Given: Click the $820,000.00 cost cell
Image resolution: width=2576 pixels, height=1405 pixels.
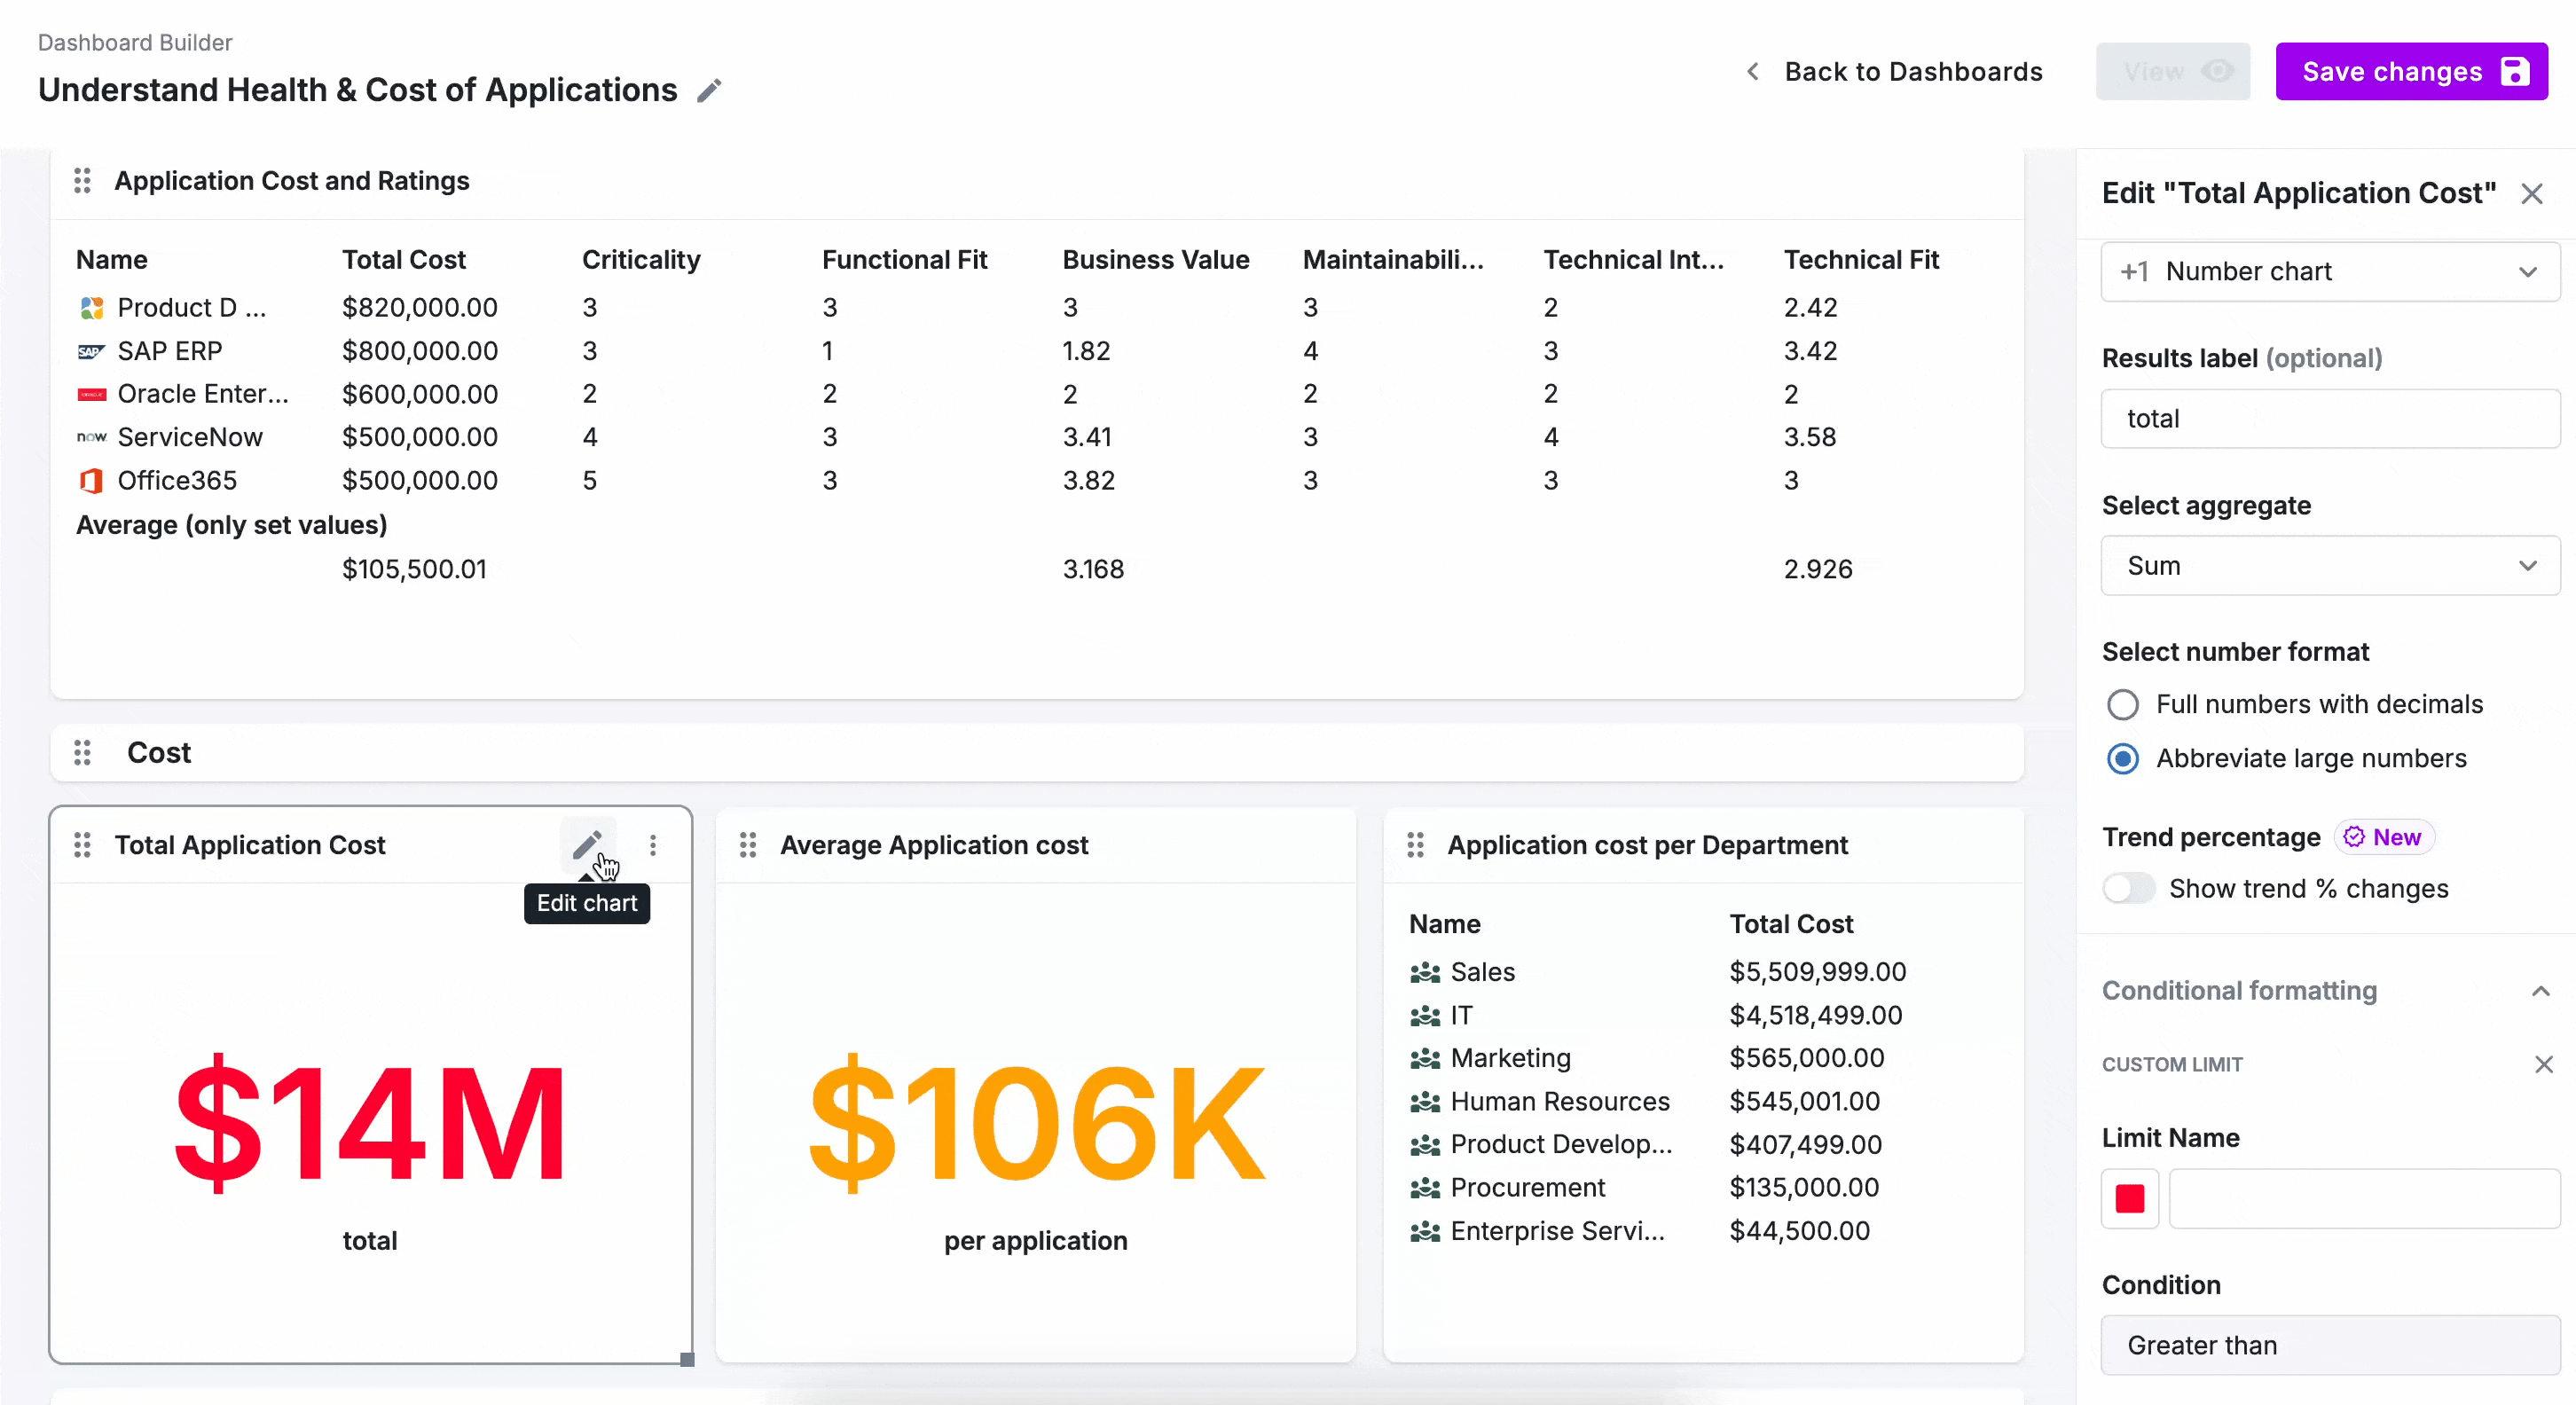Looking at the screenshot, I should click(x=420, y=308).
